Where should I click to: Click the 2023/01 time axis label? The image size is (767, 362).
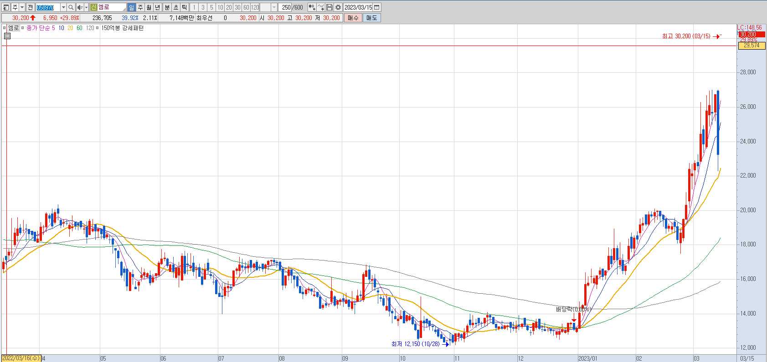587,358
